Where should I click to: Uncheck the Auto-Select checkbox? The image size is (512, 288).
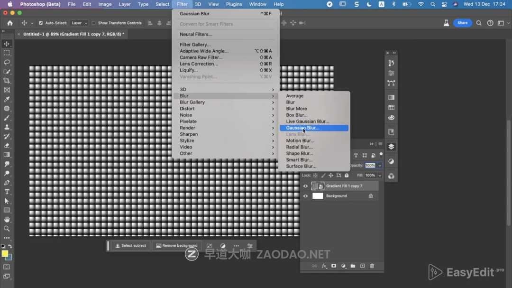coord(41,23)
